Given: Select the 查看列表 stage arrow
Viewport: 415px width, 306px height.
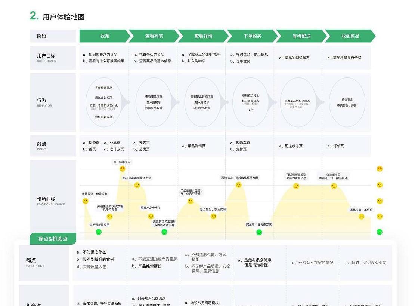Looking at the screenshot, I should [x=154, y=36].
